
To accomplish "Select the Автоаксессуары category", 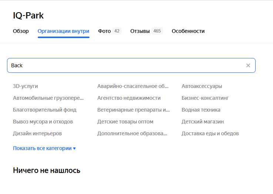I will tap(202, 86).
